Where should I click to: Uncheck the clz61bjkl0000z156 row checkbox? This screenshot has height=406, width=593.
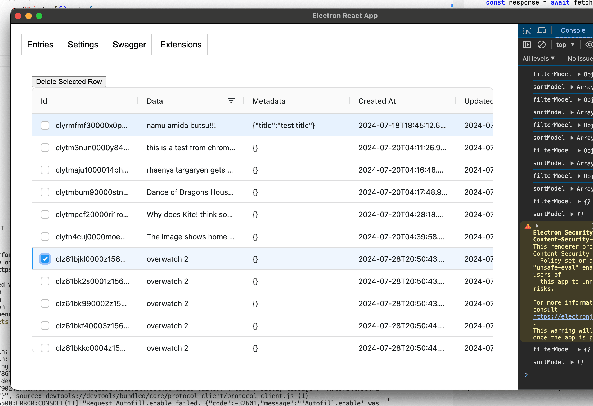point(45,259)
